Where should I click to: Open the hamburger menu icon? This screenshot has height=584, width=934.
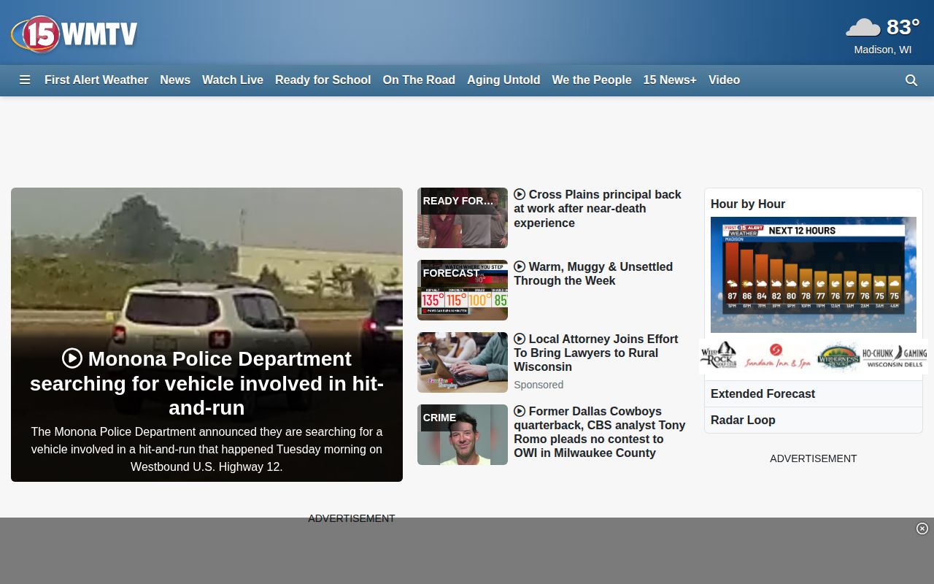point(25,80)
